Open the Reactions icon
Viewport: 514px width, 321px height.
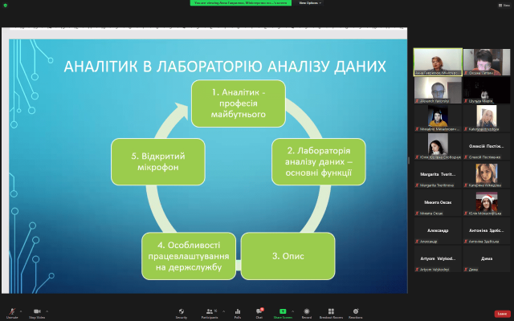(355, 311)
